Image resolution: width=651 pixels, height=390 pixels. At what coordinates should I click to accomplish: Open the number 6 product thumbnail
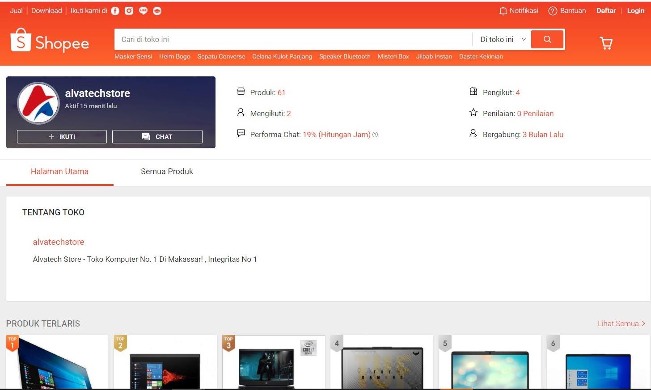598,362
